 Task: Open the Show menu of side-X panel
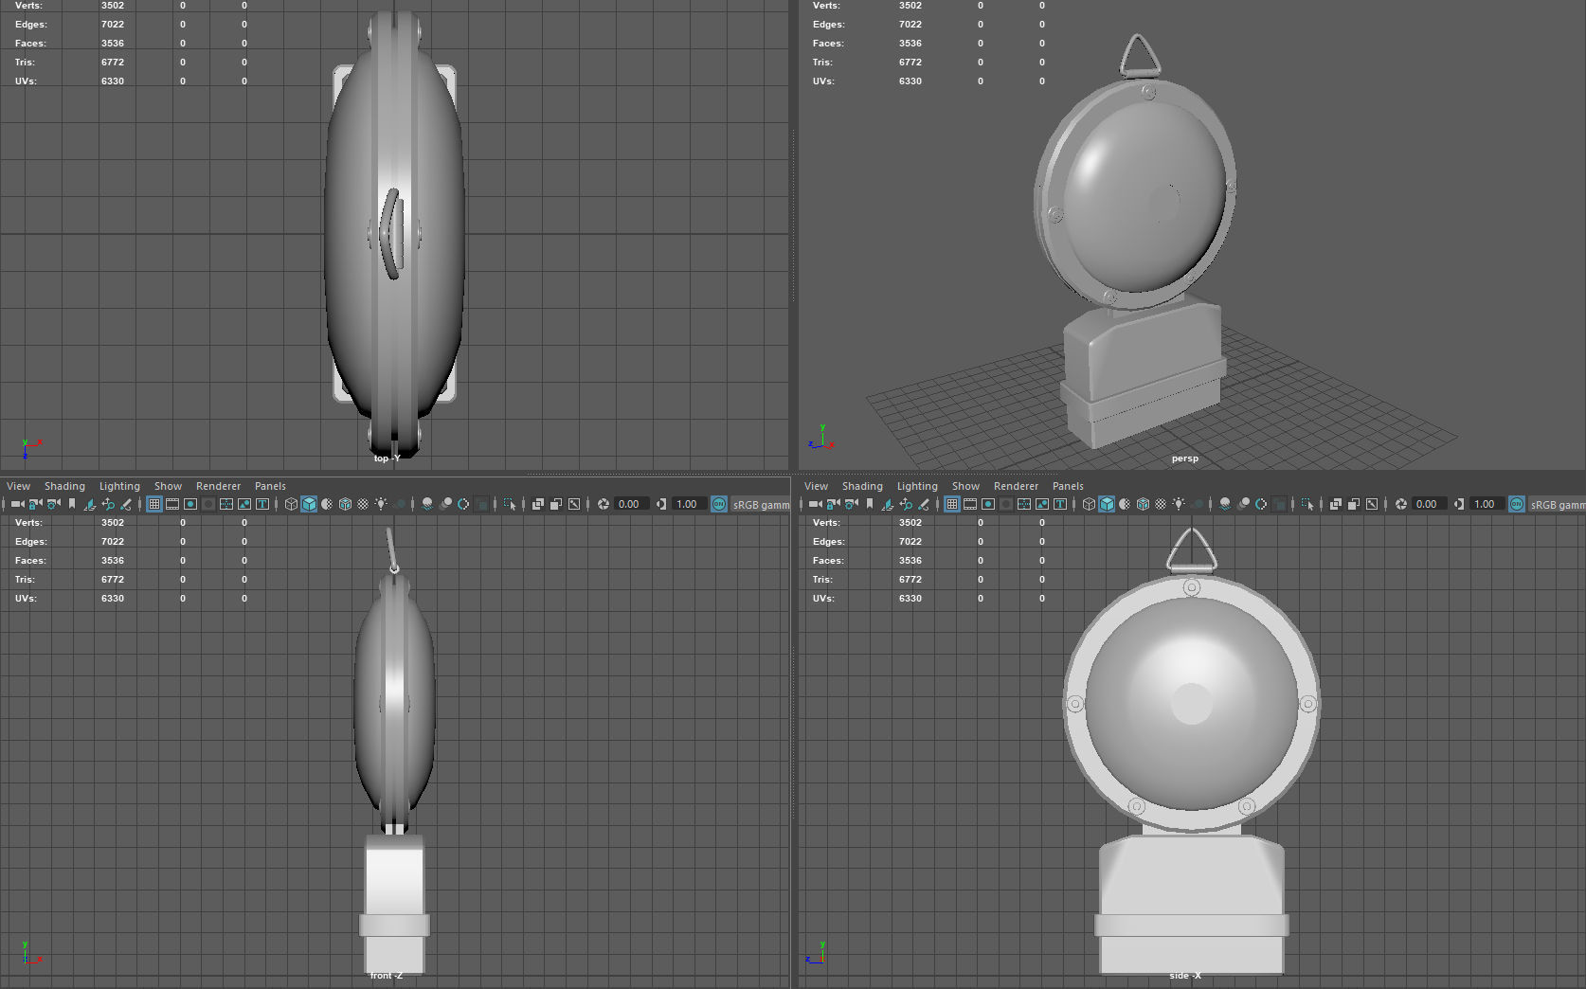[965, 486]
